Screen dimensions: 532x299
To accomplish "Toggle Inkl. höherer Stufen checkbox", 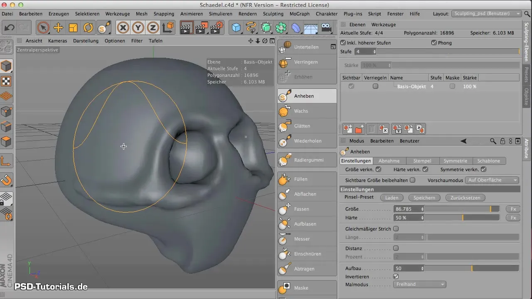I will pyautogui.click(x=343, y=43).
